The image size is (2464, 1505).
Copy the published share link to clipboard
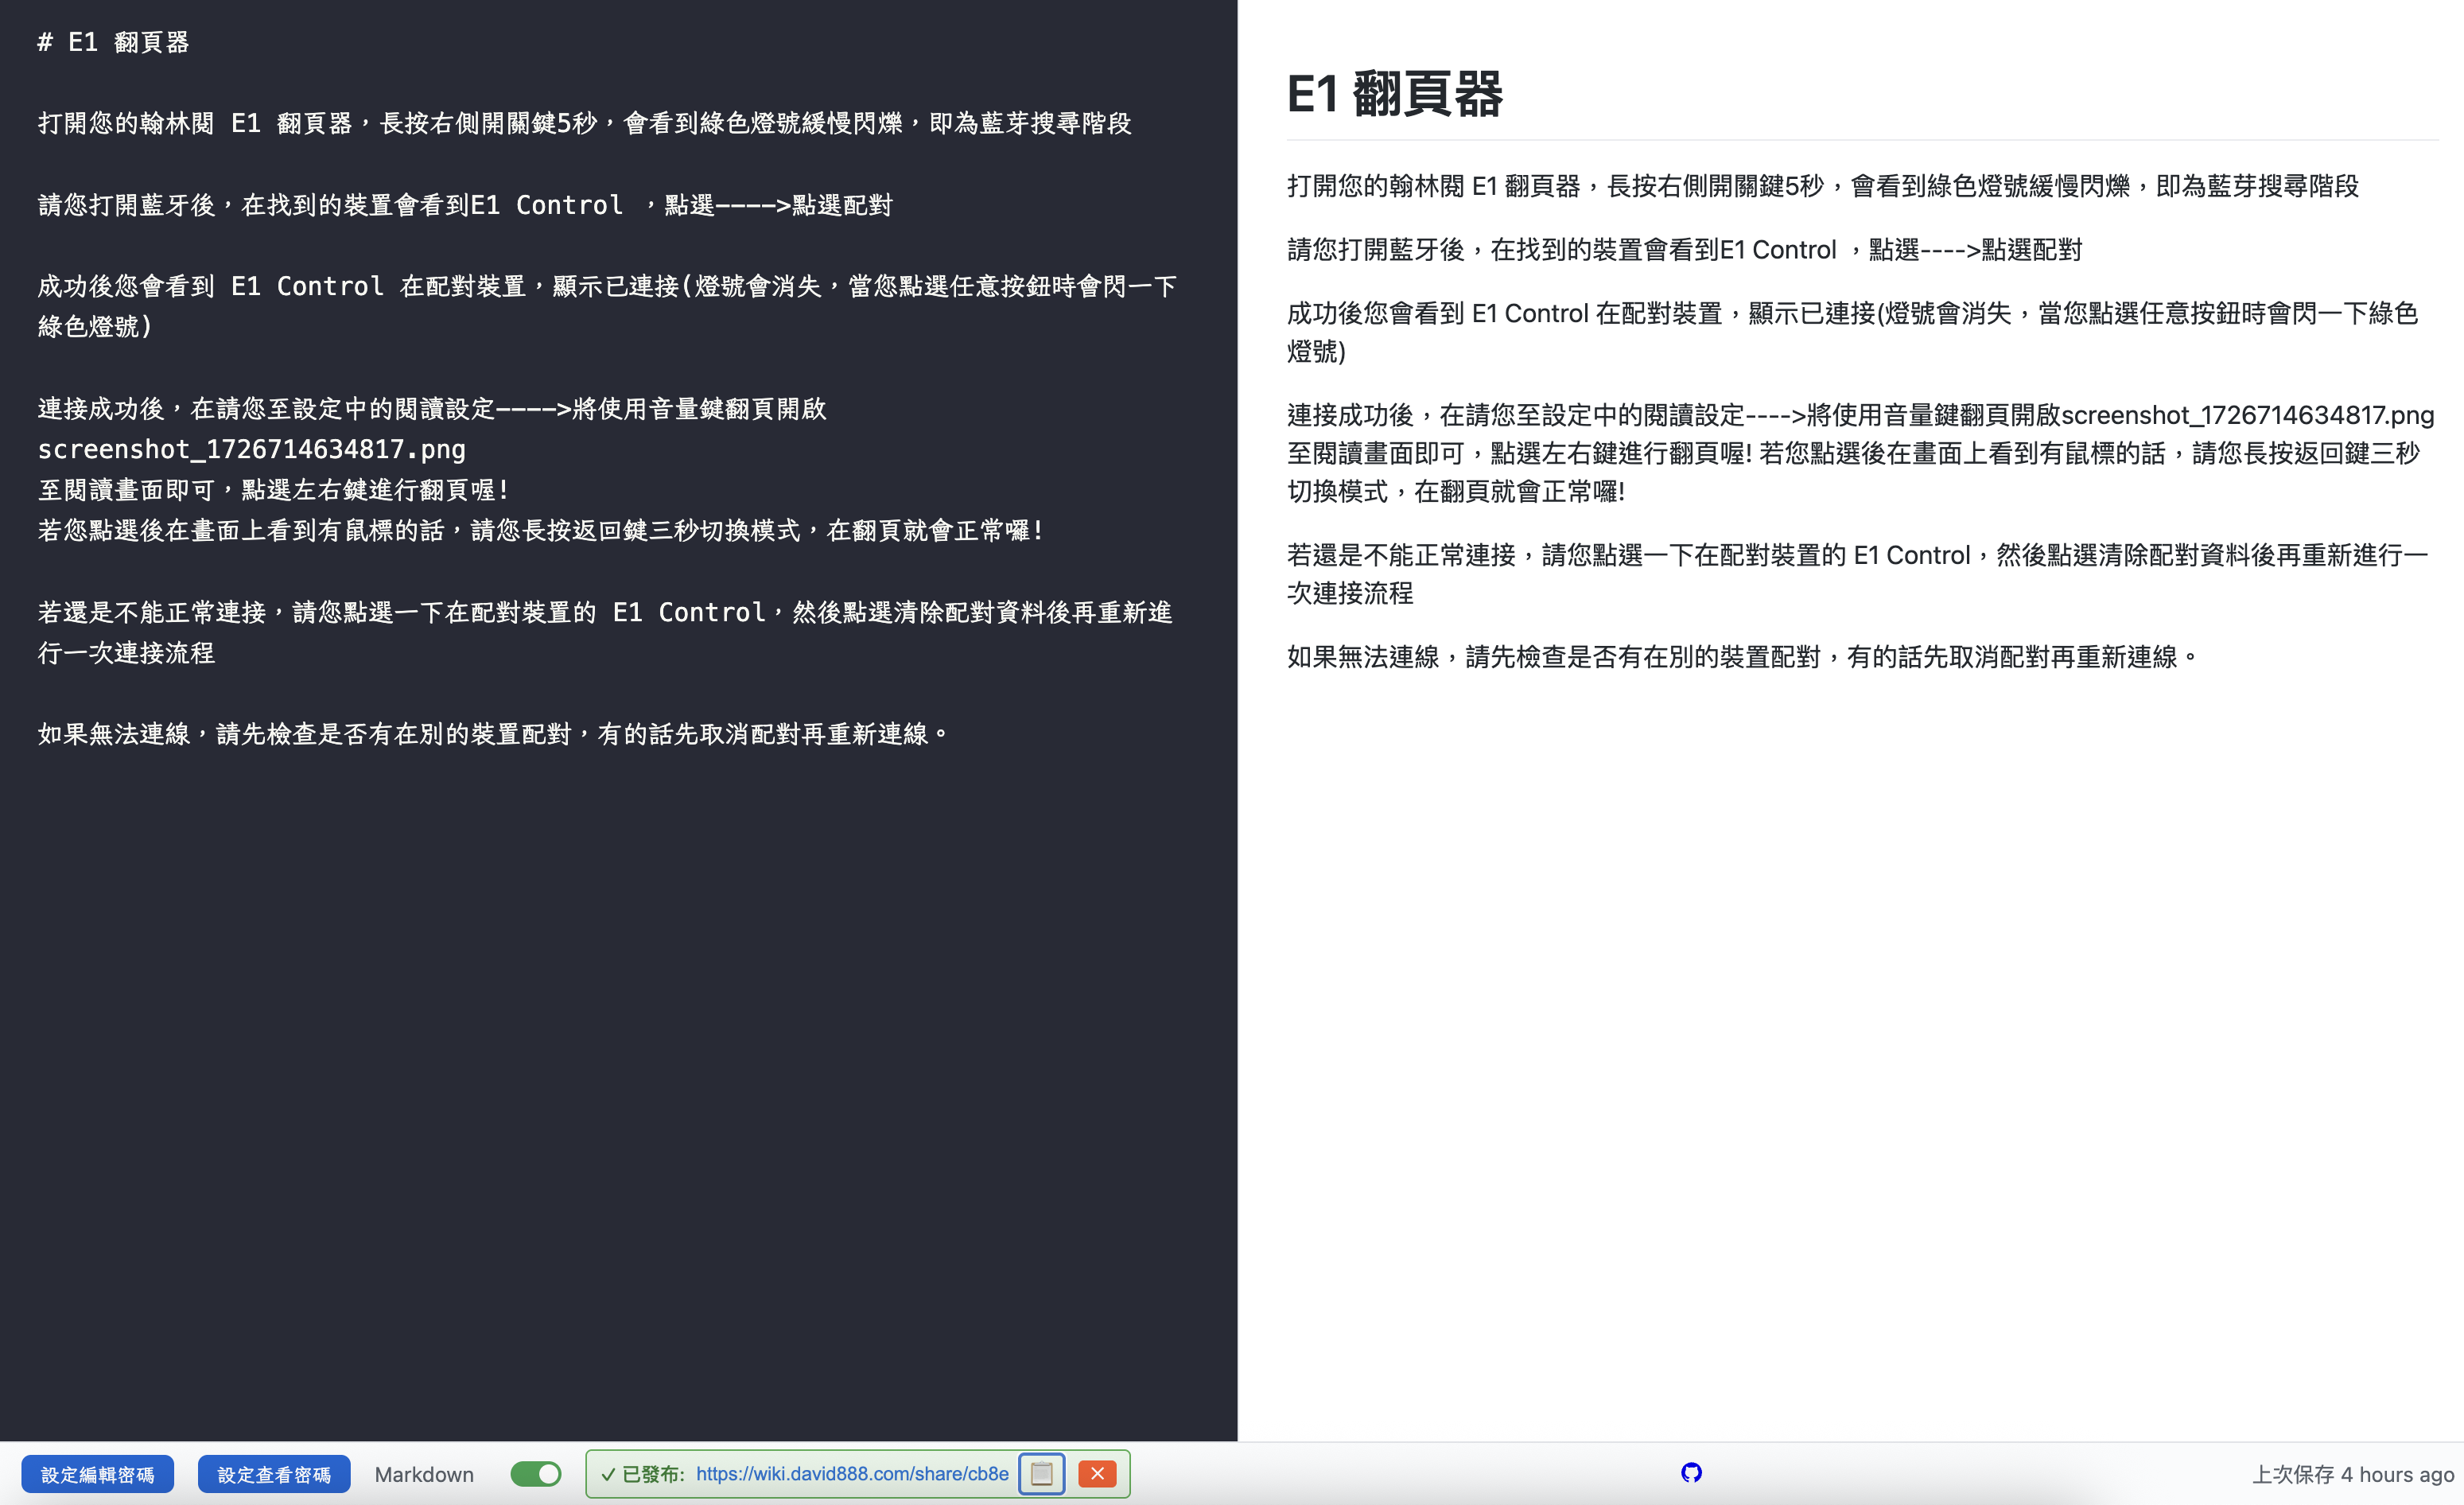[x=1041, y=1473]
